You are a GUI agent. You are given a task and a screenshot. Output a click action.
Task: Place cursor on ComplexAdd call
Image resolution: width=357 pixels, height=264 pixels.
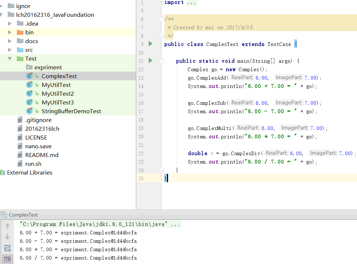click(211, 78)
